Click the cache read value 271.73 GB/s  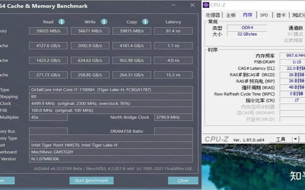tap(48, 75)
